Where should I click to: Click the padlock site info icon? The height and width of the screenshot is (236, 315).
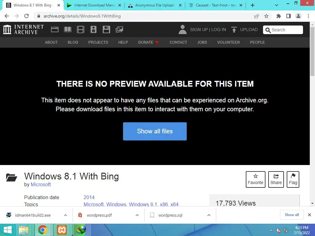pyautogui.click(x=39, y=16)
